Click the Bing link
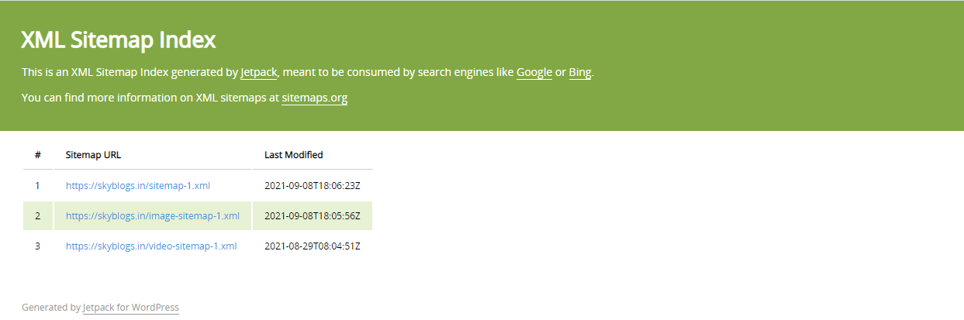Screen dimensions: 964x320 (x=579, y=73)
